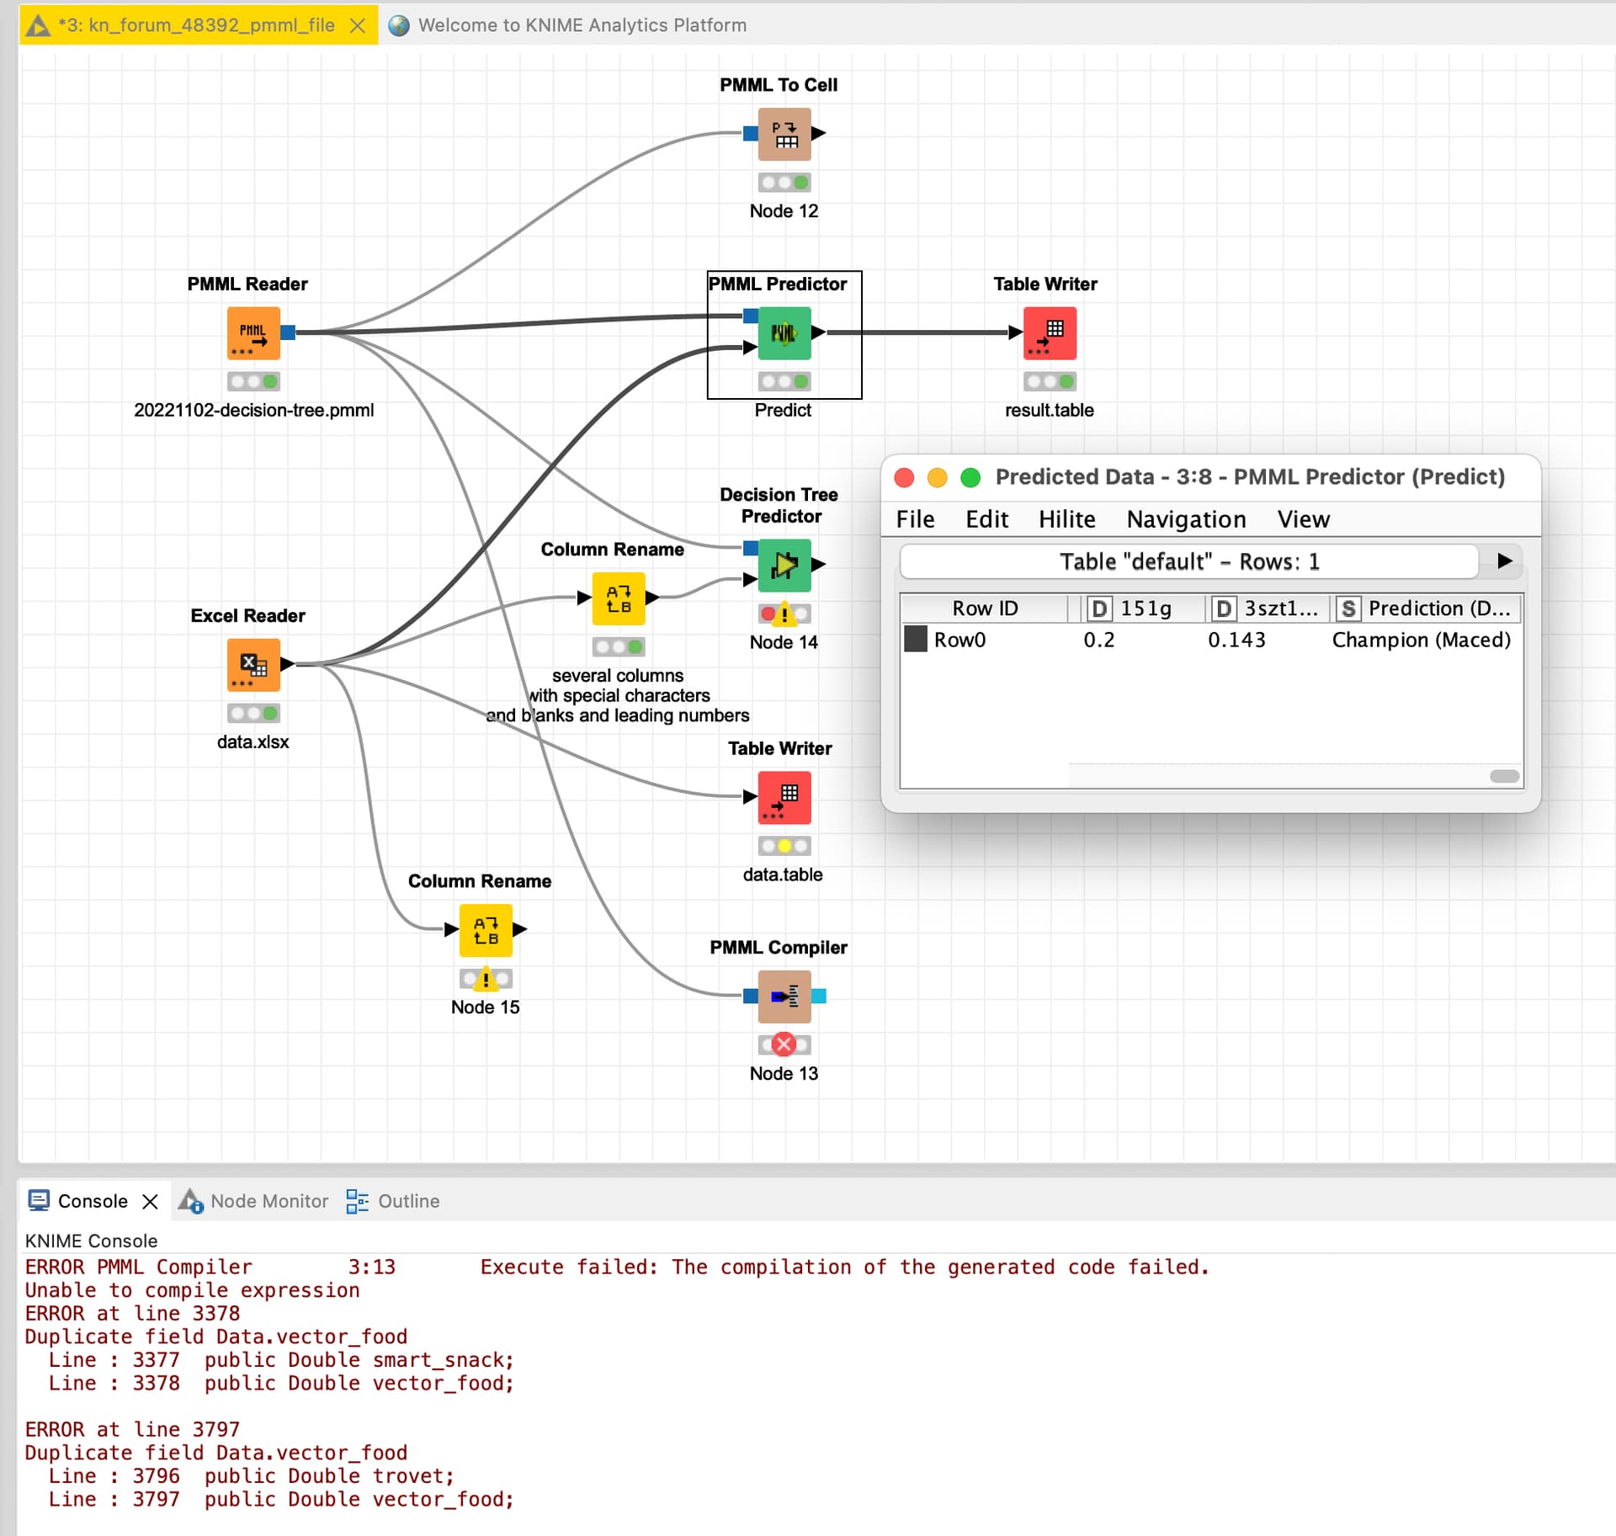Click the status lights under result.table writer
Image resolution: width=1616 pixels, height=1536 pixels.
point(1050,381)
